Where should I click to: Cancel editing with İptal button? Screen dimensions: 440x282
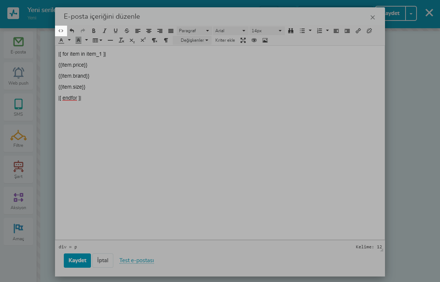coord(103,260)
